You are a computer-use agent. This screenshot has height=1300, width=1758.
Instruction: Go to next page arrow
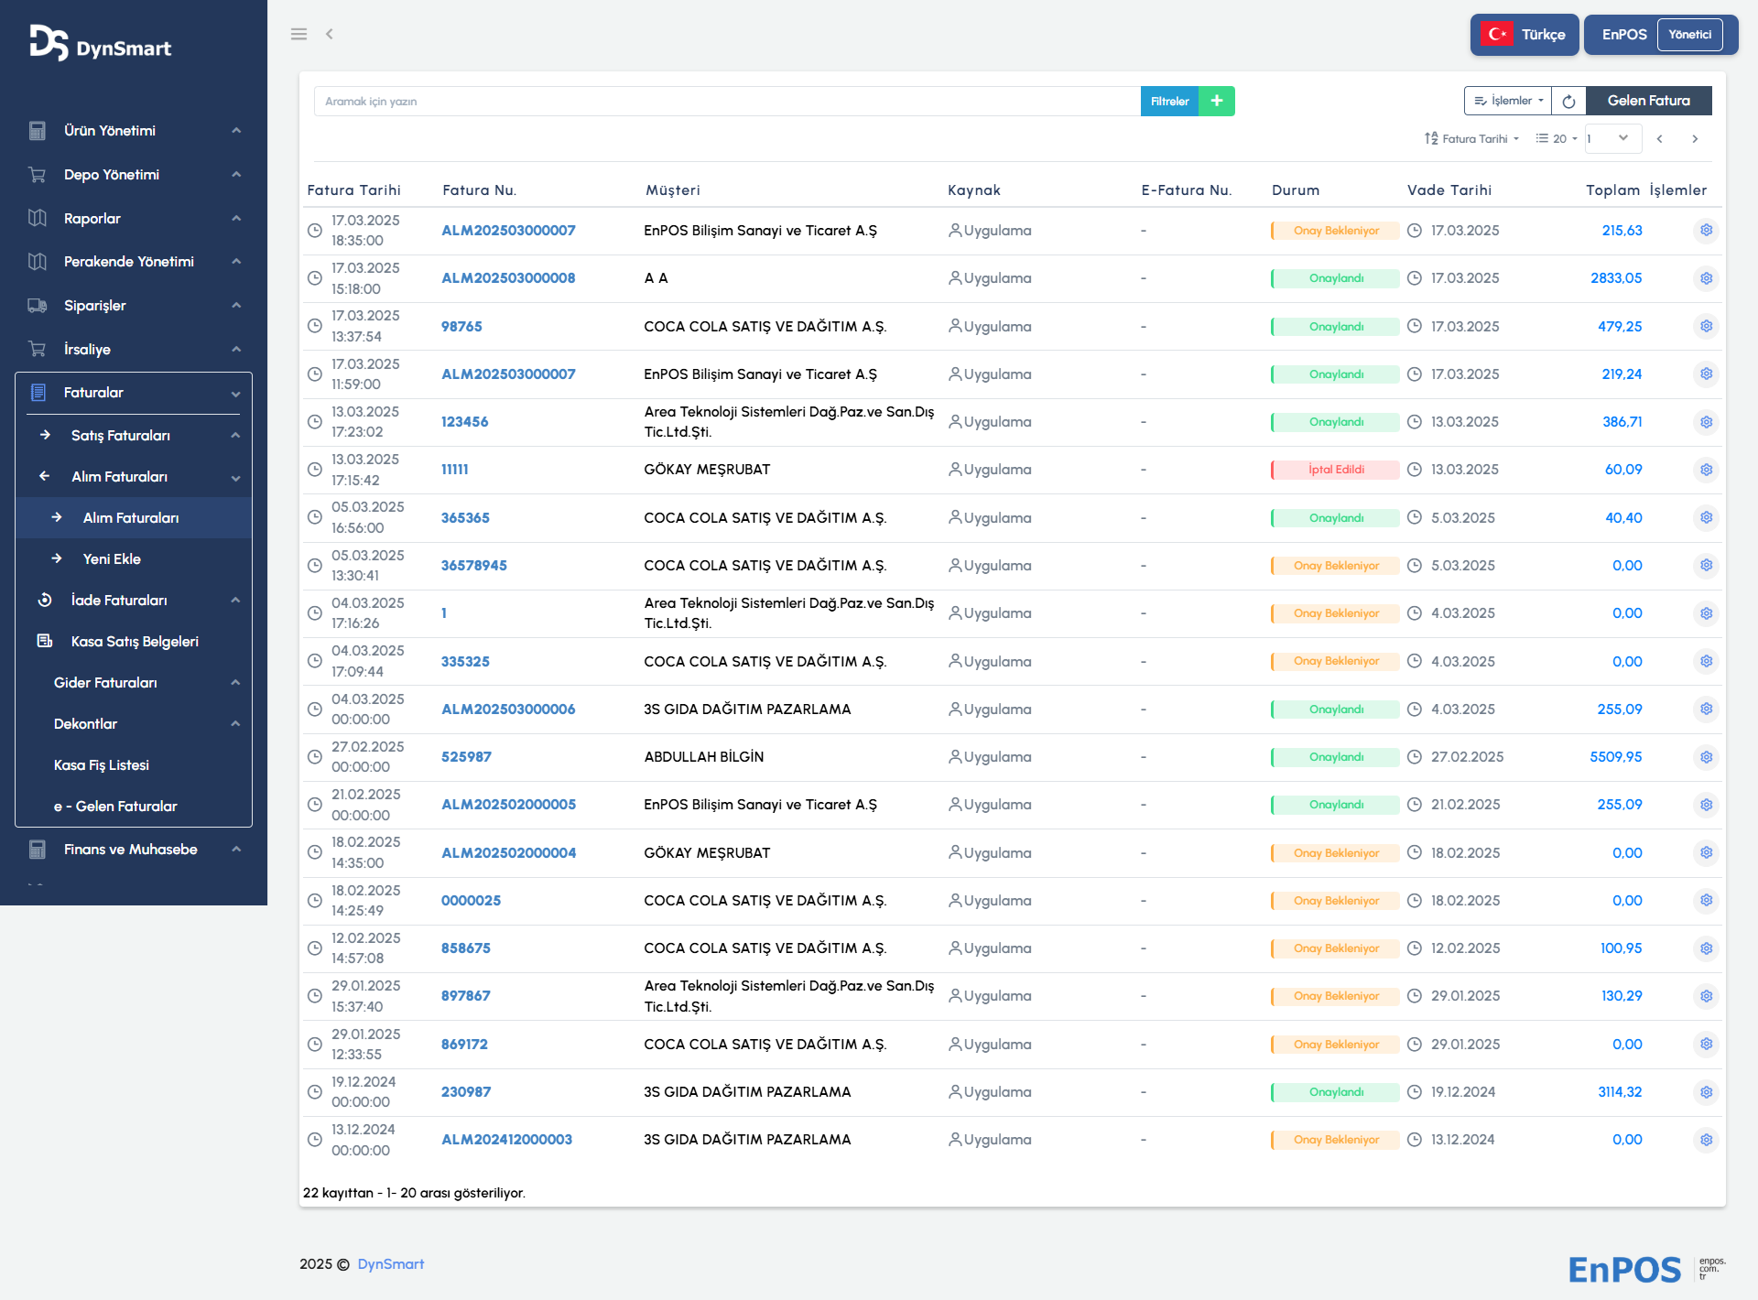click(1695, 139)
